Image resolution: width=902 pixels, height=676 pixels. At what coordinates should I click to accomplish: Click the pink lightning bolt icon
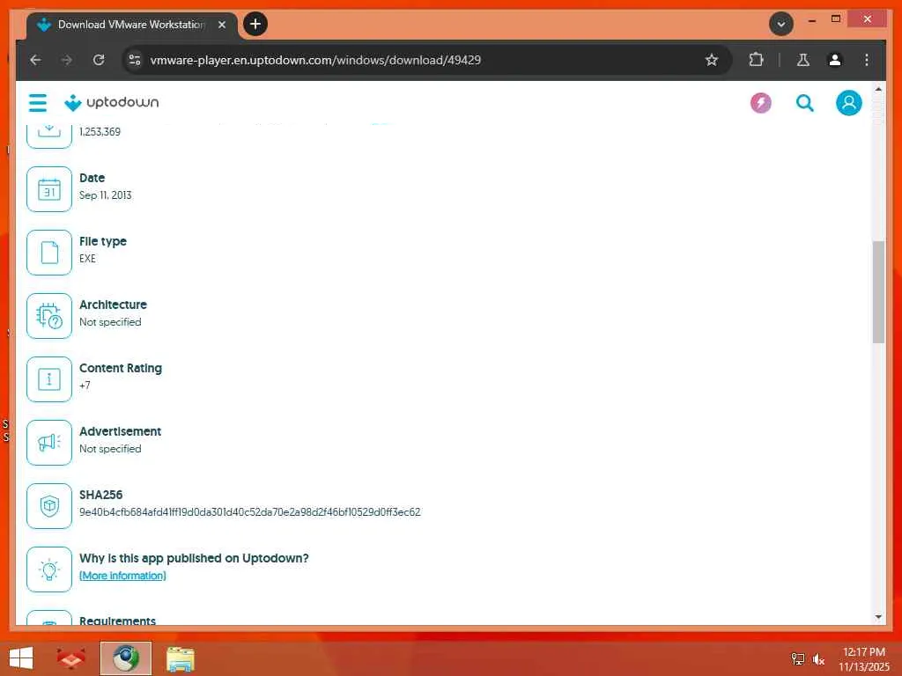(760, 103)
